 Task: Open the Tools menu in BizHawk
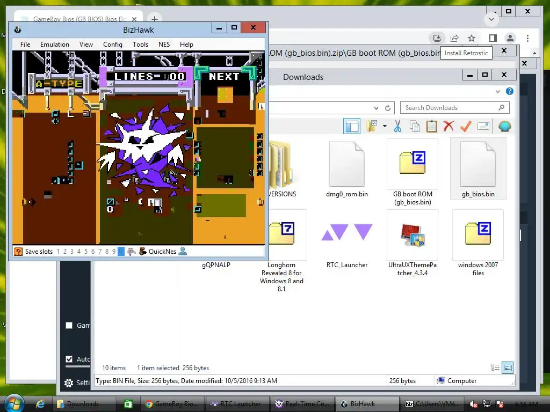(140, 45)
